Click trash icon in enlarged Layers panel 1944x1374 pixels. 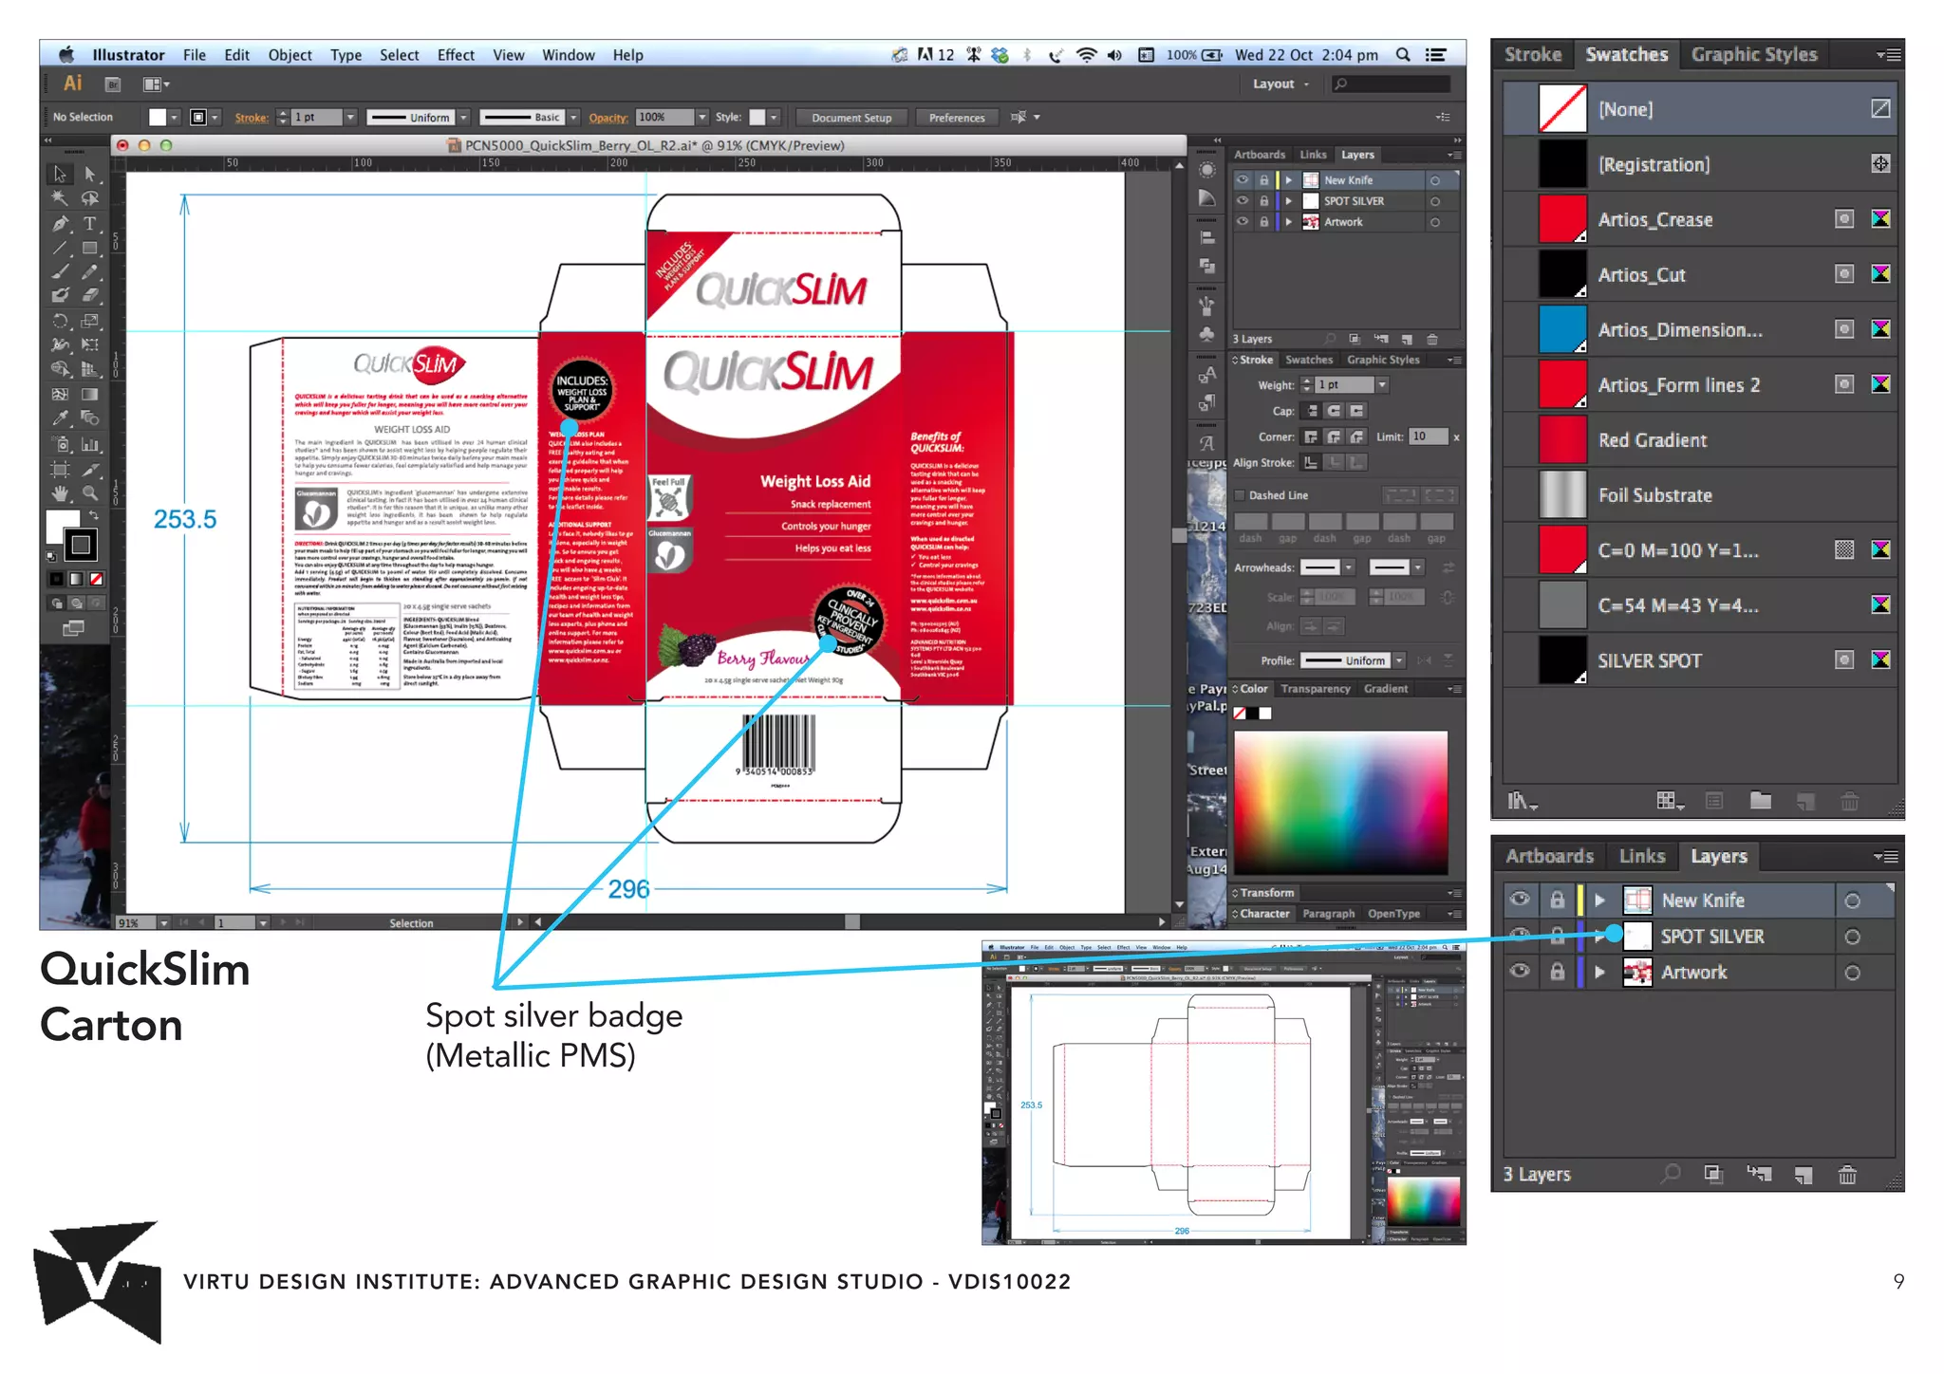pyautogui.click(x=1847, y=1175)
